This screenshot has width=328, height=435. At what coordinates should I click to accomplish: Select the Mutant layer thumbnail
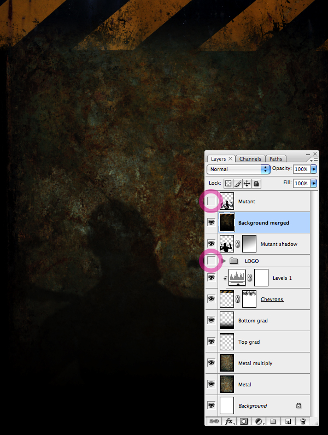pos(227,201)
